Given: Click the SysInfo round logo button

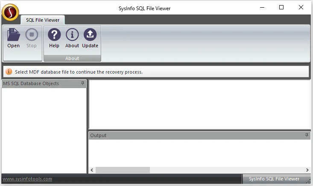Looking at the screenshot, I should pos(10,12).
